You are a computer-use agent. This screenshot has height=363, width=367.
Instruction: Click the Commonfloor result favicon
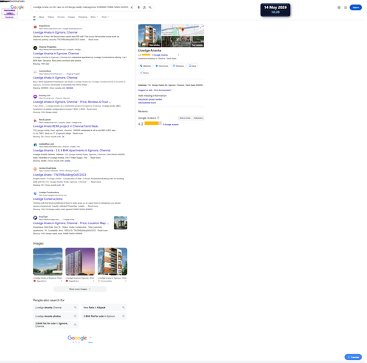[35, 72]
